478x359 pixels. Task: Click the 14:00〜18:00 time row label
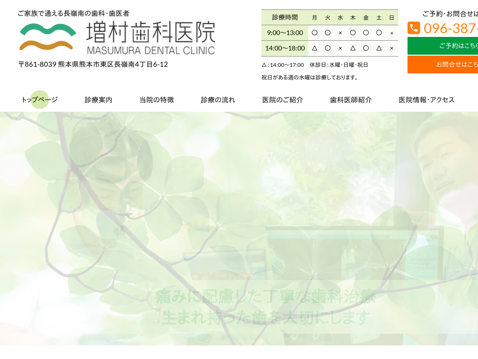285,48
